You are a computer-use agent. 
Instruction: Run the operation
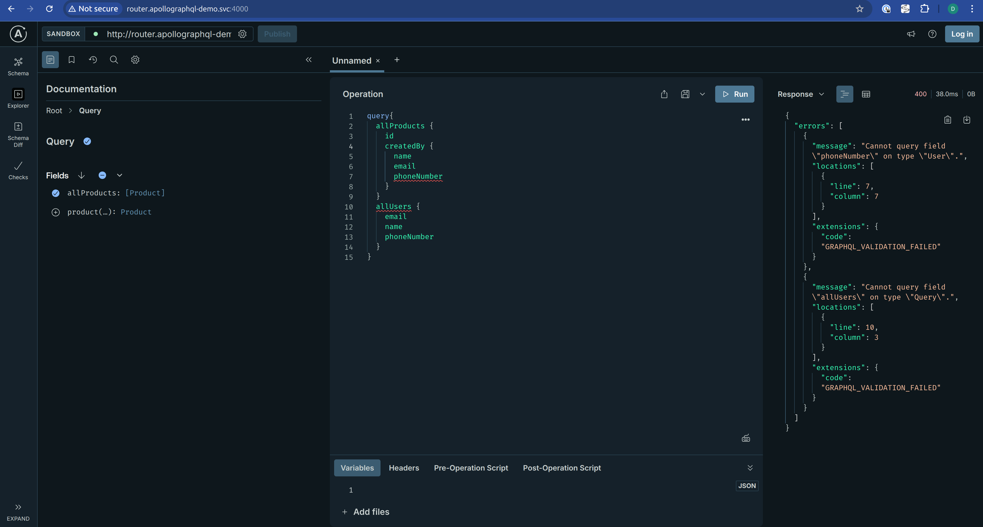click(x=734, y=94)
